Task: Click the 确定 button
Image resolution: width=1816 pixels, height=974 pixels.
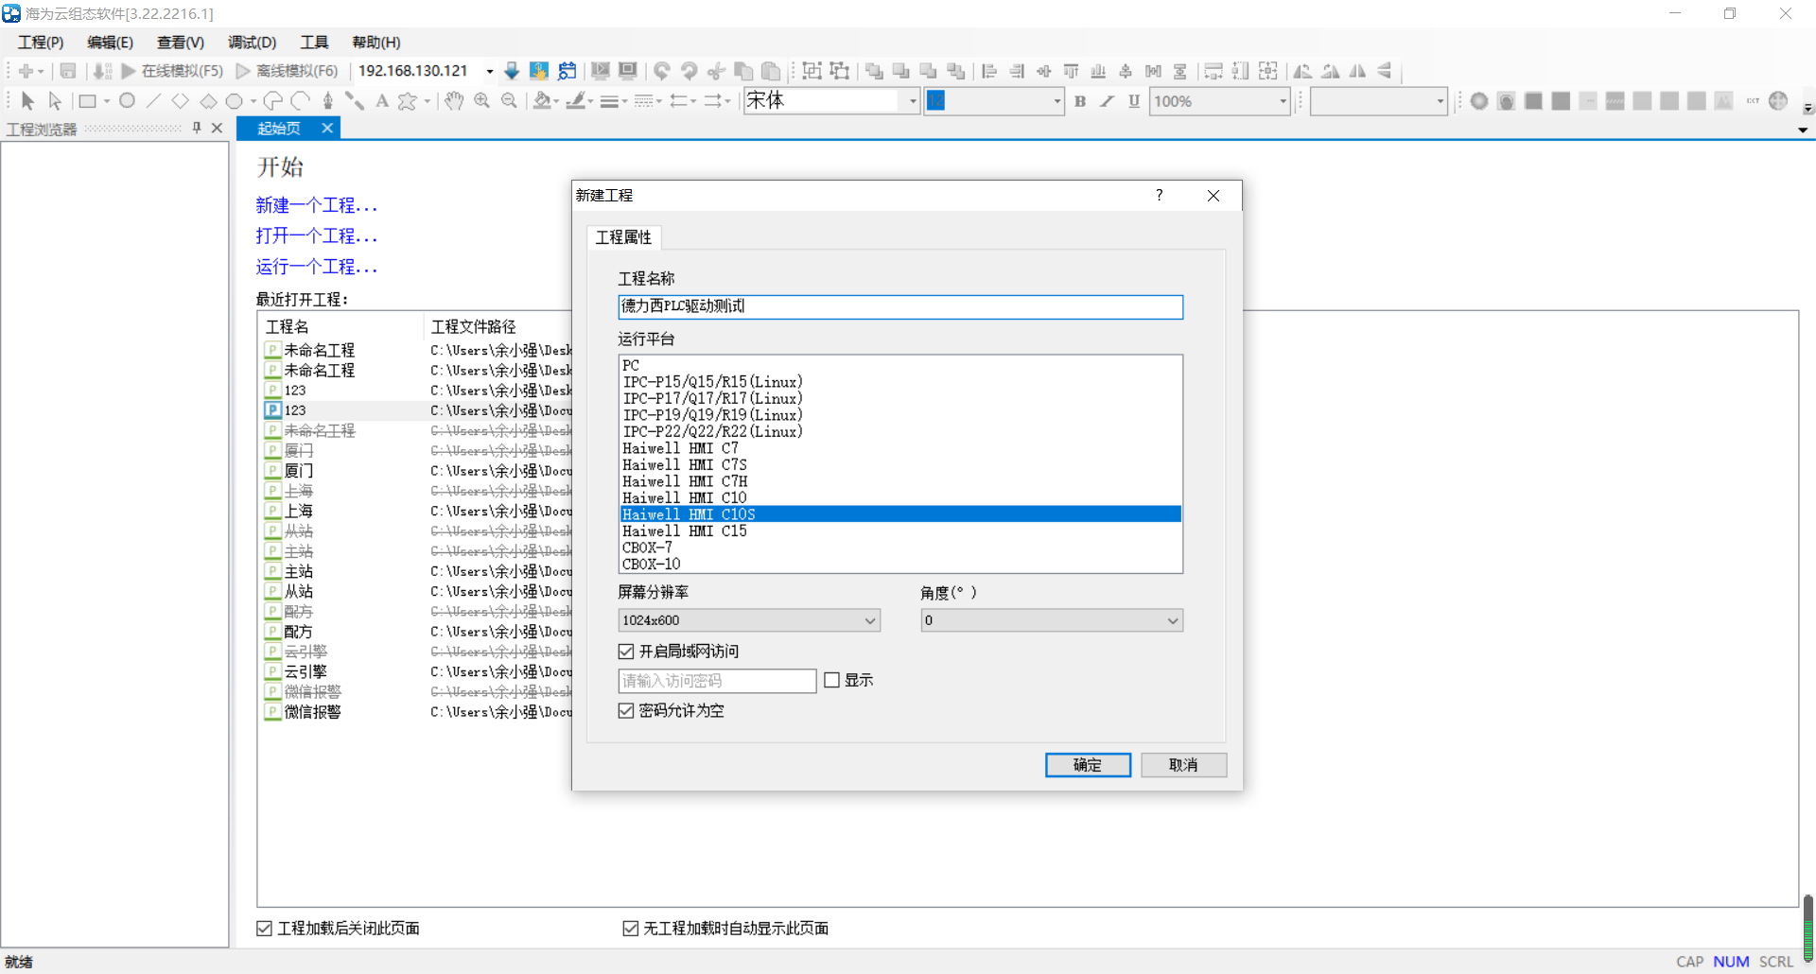Action: 1088,765
